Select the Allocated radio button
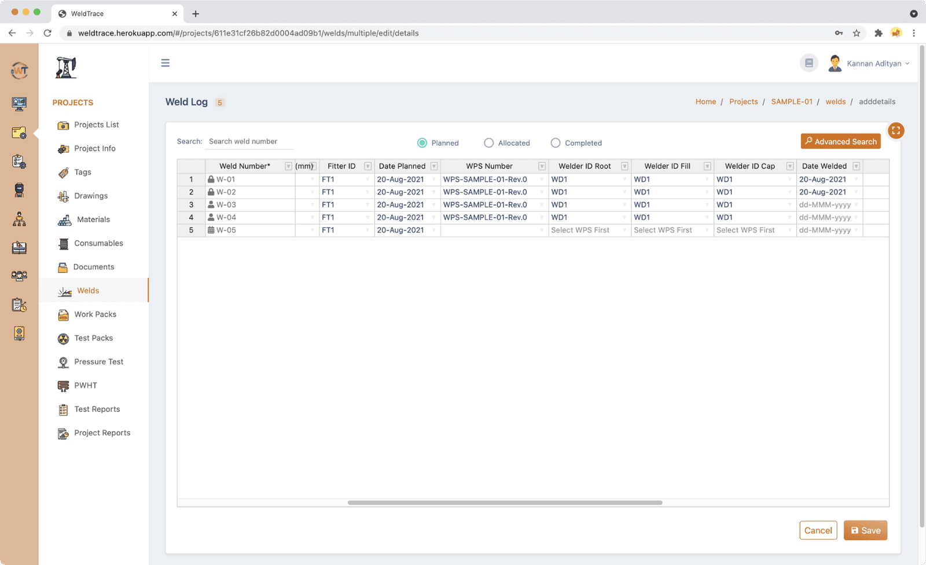The image size is (926, 565). pyautogui.click(x=489, y=143)
